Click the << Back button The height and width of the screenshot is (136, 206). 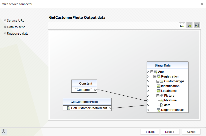(x=150, y=132)
